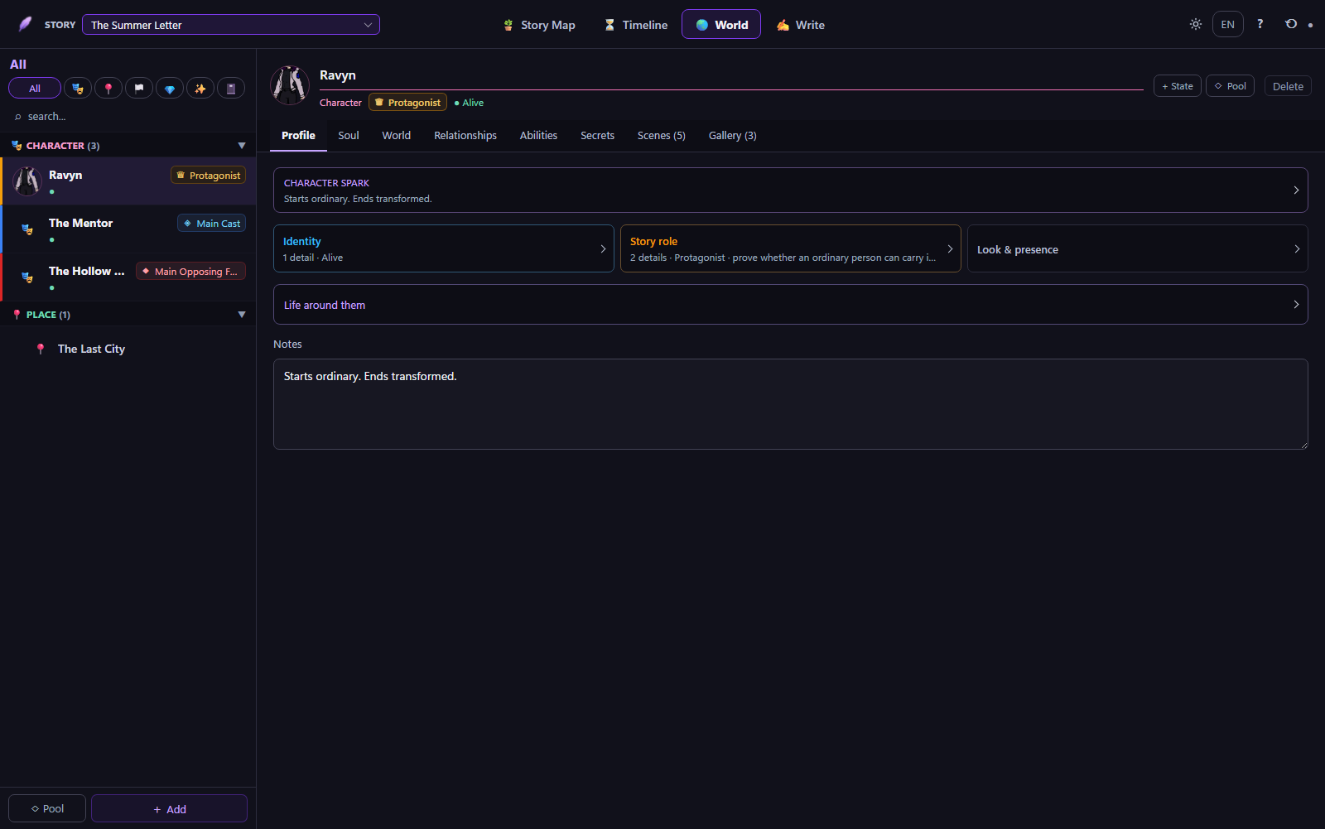The image size is (1325, 829).
Task: Click the feather quill app logo
Action: (25, 24)
